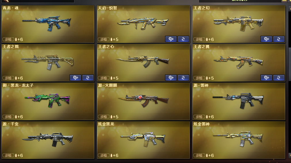291x163 pixels.
Task: Click the scroll-up arrow of the weapon list
Action: [290, 9]
